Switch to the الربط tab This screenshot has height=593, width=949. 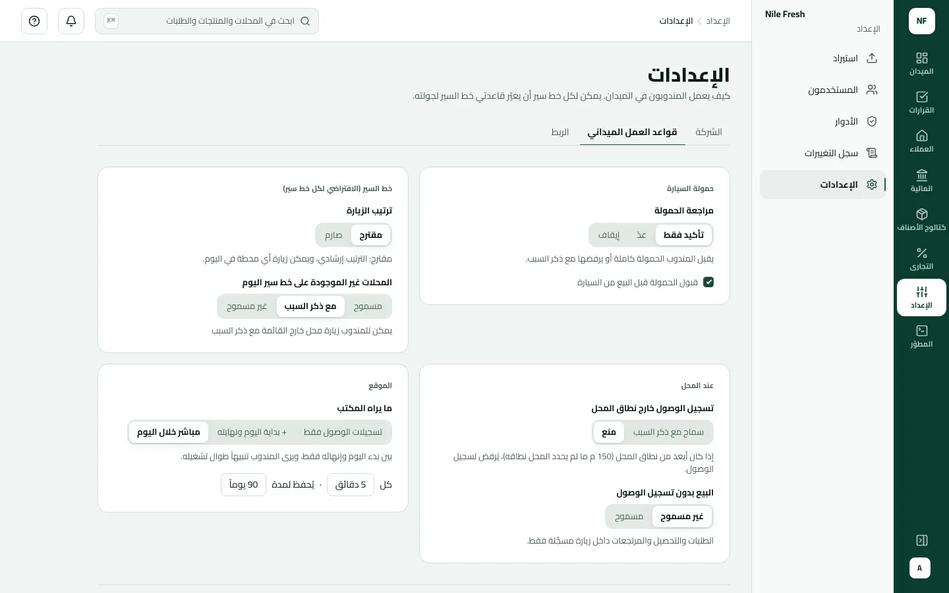(x=560, y=132)
